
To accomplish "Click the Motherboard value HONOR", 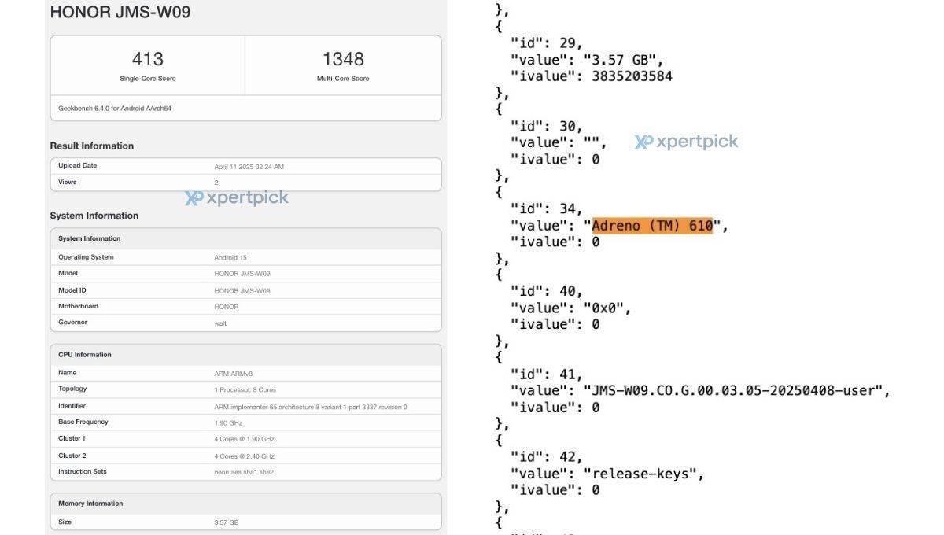I will point(227,307).
